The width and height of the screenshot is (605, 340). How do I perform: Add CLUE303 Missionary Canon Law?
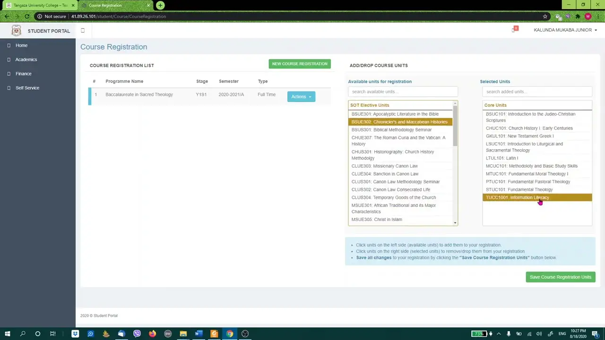click(x=400, y=166)
